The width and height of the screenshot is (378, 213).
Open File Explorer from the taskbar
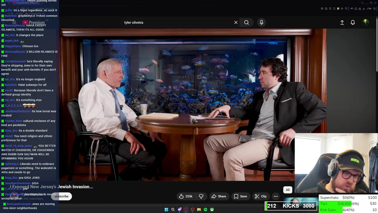point(199,209)
